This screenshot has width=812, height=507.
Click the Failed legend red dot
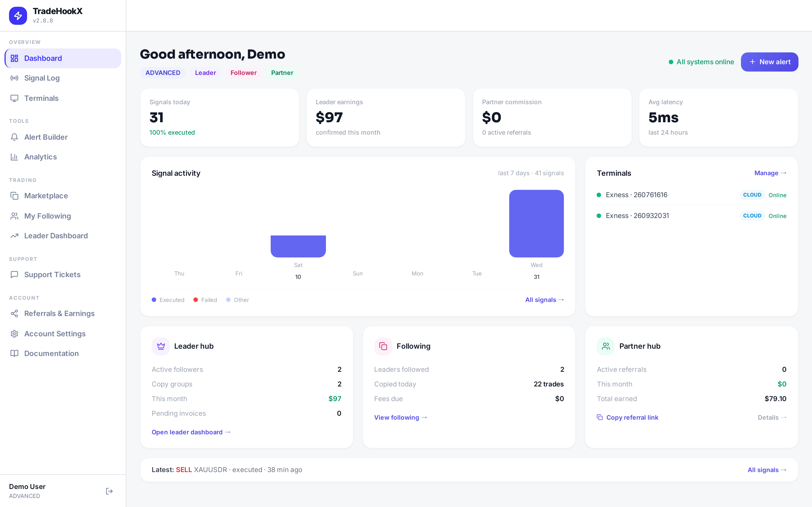pos(196,300)
